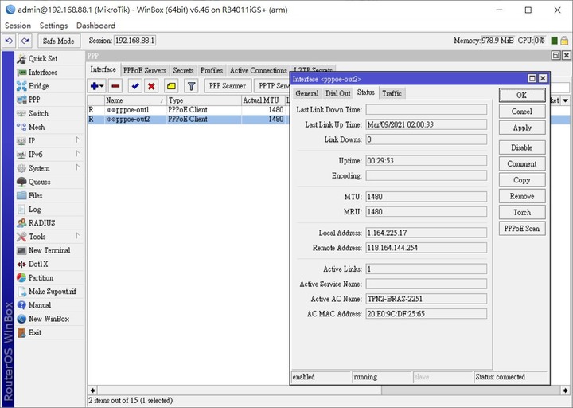Click the Comment button
The height and width of the screenshot is (408, 573).
point(522,163)
